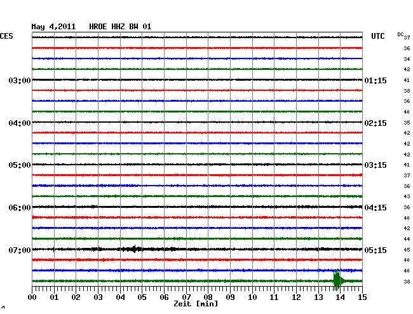Select minute tick label 00
The height and width of the screenshot is (314, 413).
click(32, 297)
